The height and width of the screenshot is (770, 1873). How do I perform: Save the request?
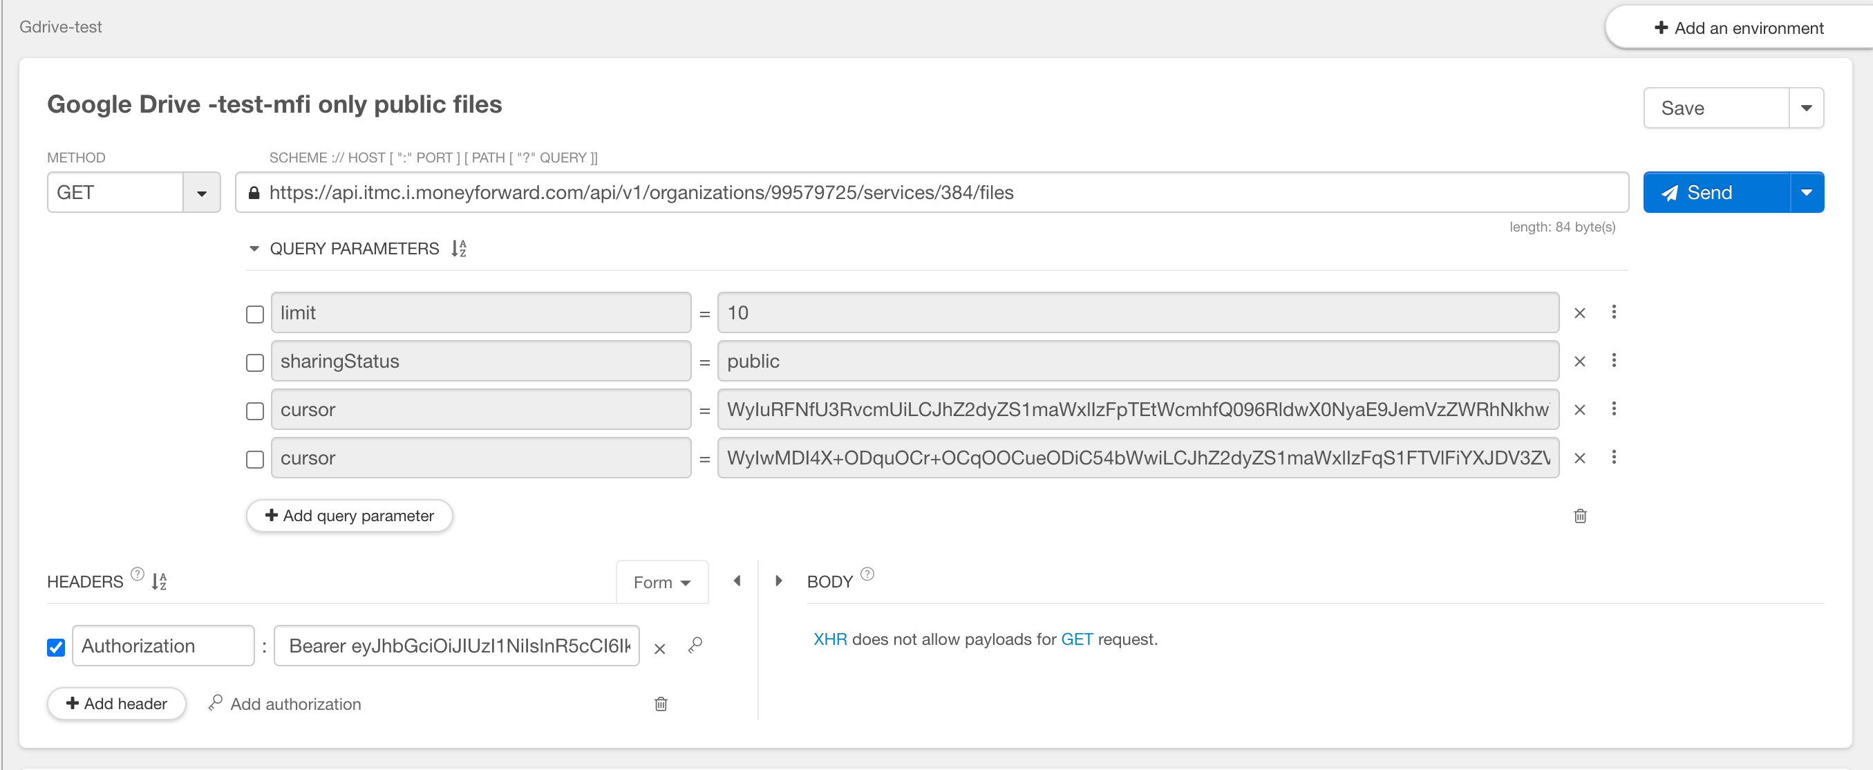pos(1716,109)
